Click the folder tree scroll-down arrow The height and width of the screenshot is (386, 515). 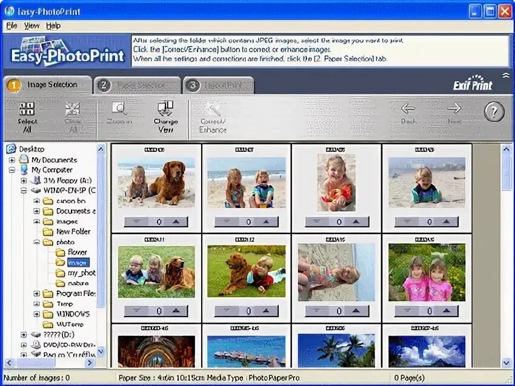pos(101,352)
